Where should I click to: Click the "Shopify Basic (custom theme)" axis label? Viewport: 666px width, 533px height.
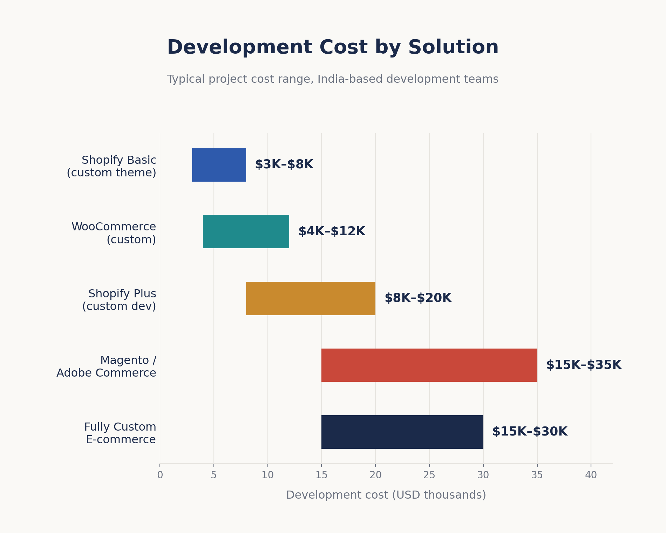(x=111, y=167)
